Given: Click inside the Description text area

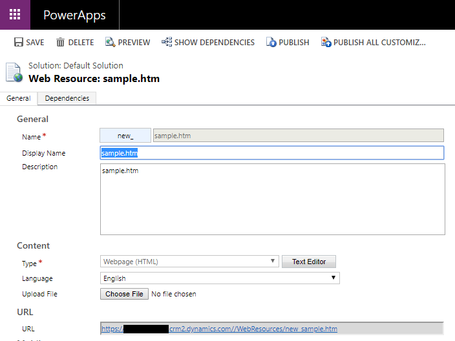Looking at the screenshot, I should (271, 199).
